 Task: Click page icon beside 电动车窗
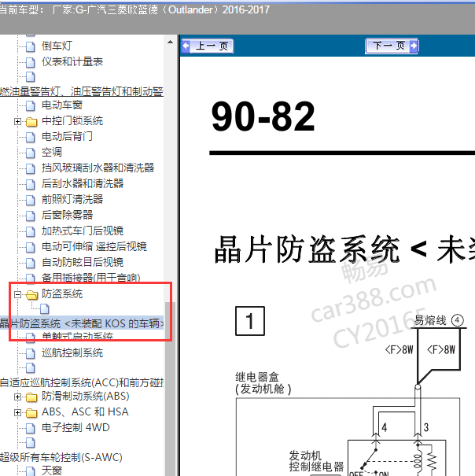pos(31,105)
